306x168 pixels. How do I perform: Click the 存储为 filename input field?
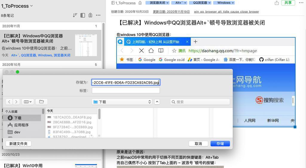pyautogui.click(x=126, y=83)
